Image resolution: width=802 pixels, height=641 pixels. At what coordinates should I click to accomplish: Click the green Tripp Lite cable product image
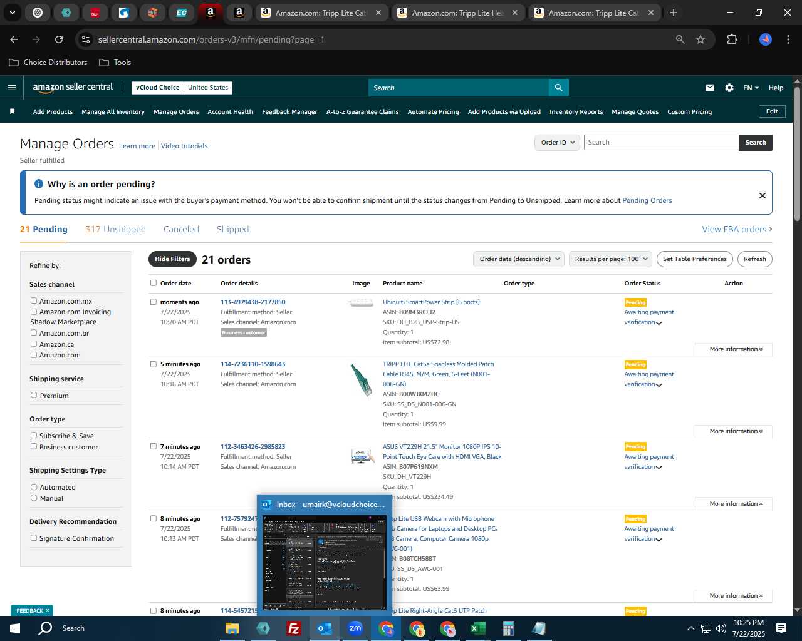(x=361, y=379)
